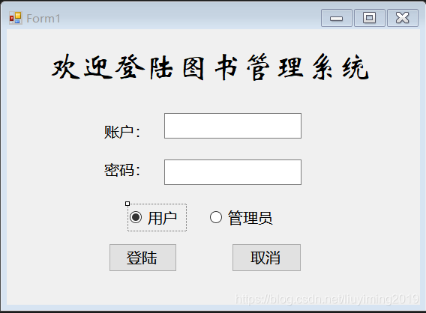Minimize the Form1 window
This screenshot has height=313, width=426.
coord(336,18)
